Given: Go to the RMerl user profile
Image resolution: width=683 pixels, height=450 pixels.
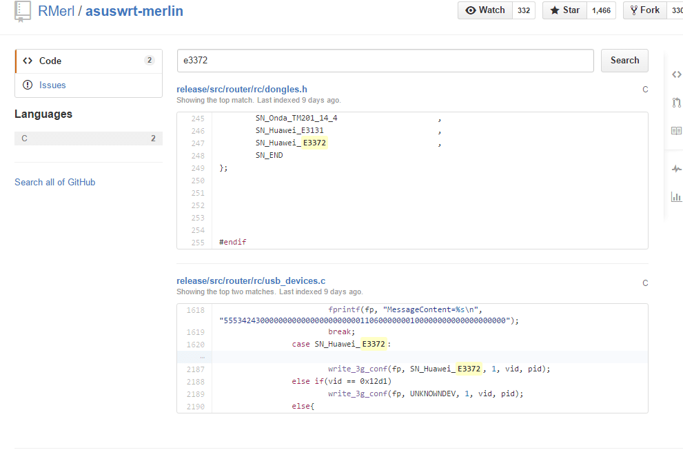Looking at the screenshot, I should point(57,11).
